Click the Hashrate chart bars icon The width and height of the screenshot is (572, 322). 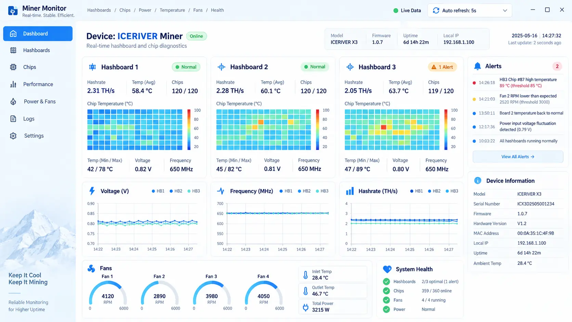(x=350, y=191)
